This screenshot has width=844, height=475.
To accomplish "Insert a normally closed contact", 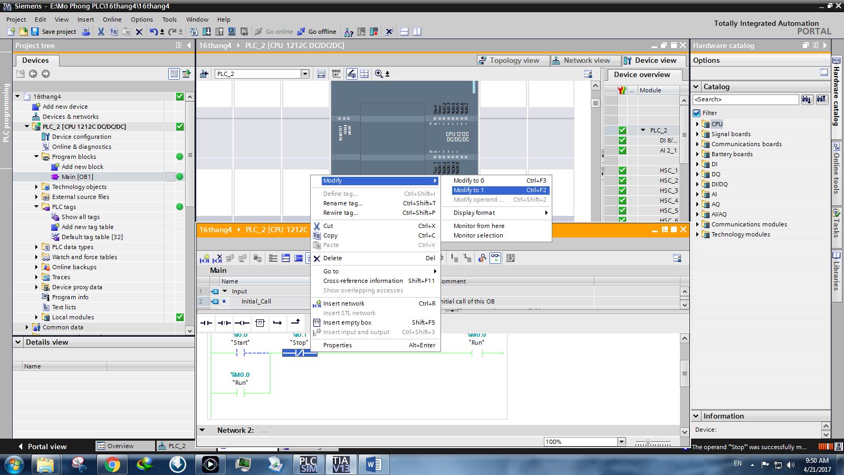I will tap(224, 322).
